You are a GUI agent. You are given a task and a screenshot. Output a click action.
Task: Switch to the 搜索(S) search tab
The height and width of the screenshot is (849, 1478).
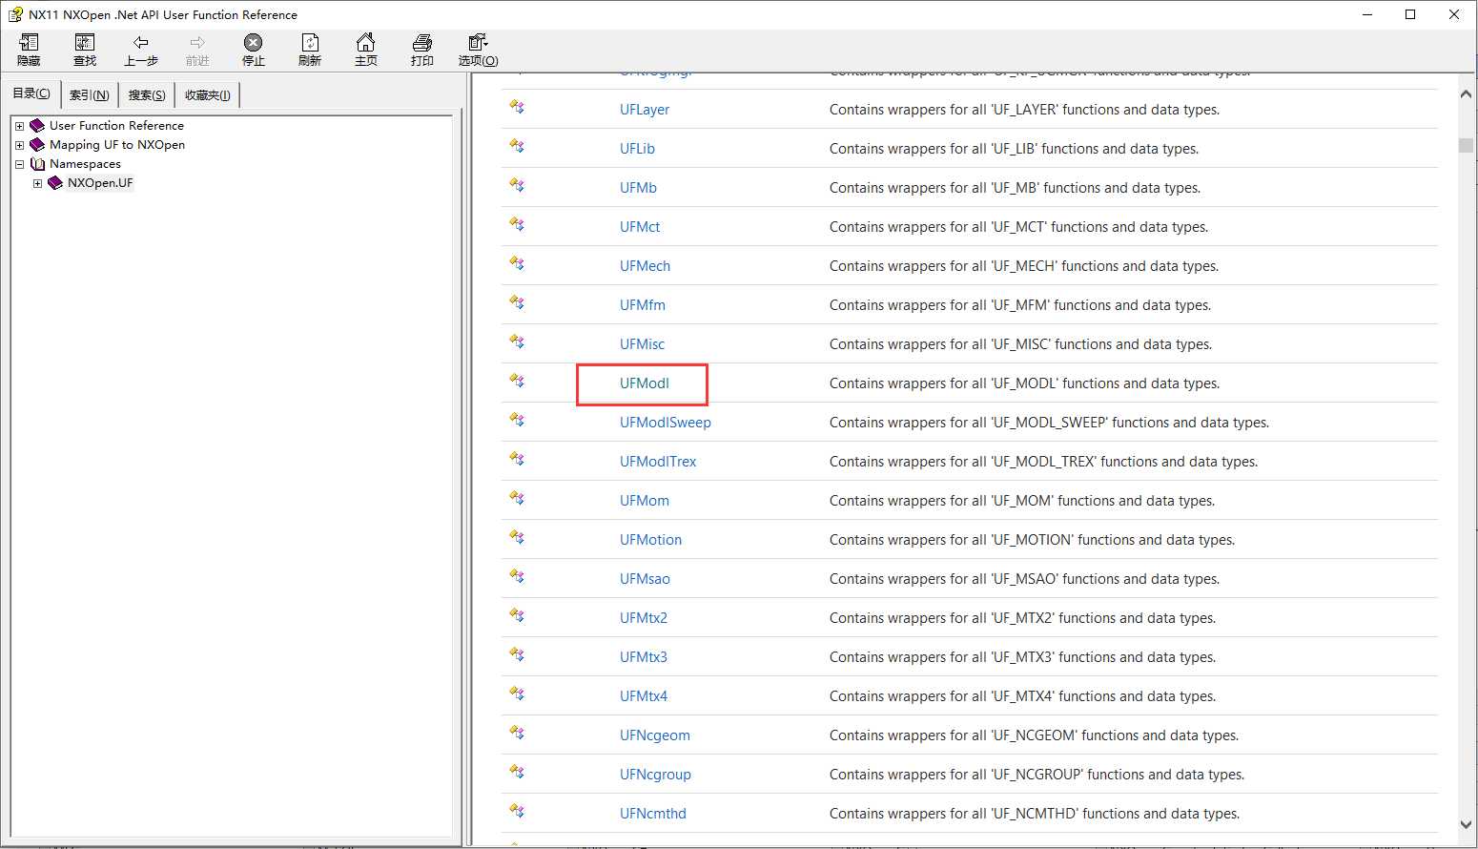(147, 94)
